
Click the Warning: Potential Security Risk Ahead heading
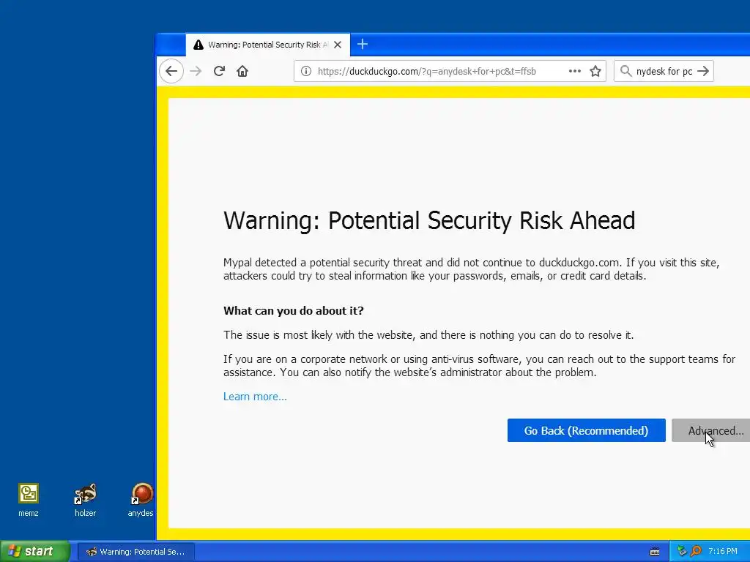tap(429, 220)
